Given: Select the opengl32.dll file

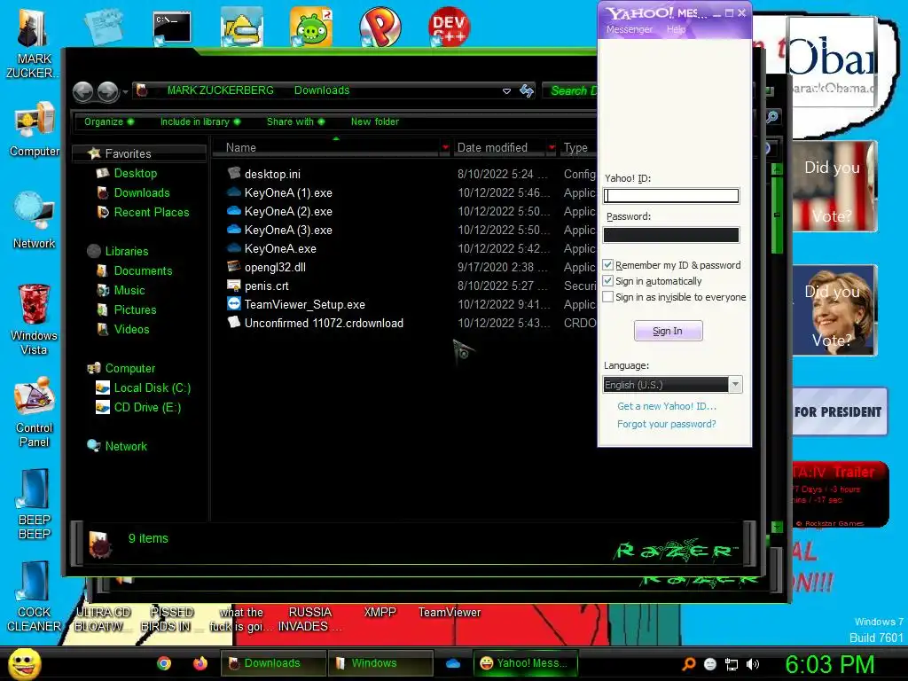Looking at the screenshot, I should click(275, 267).
